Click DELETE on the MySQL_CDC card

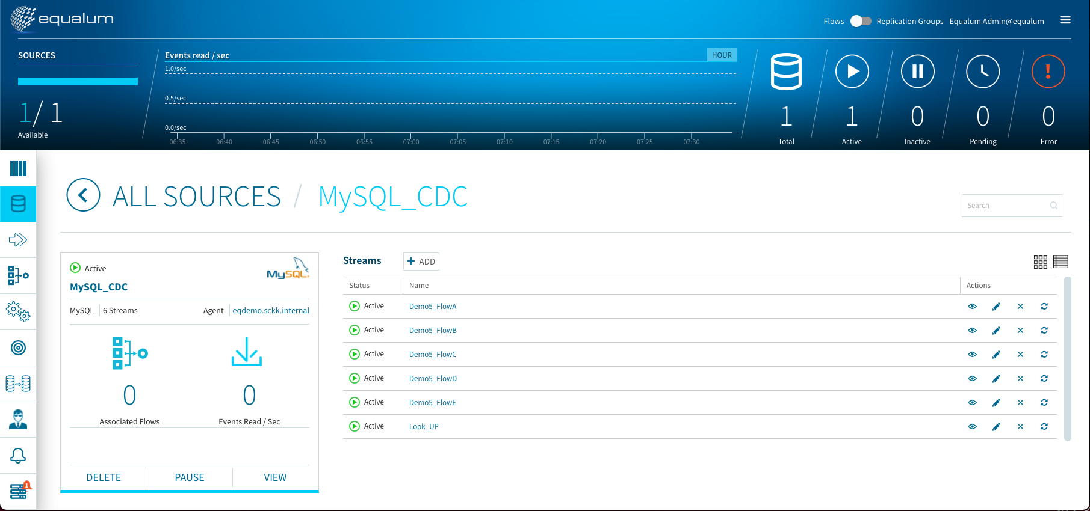click(104, 477)
